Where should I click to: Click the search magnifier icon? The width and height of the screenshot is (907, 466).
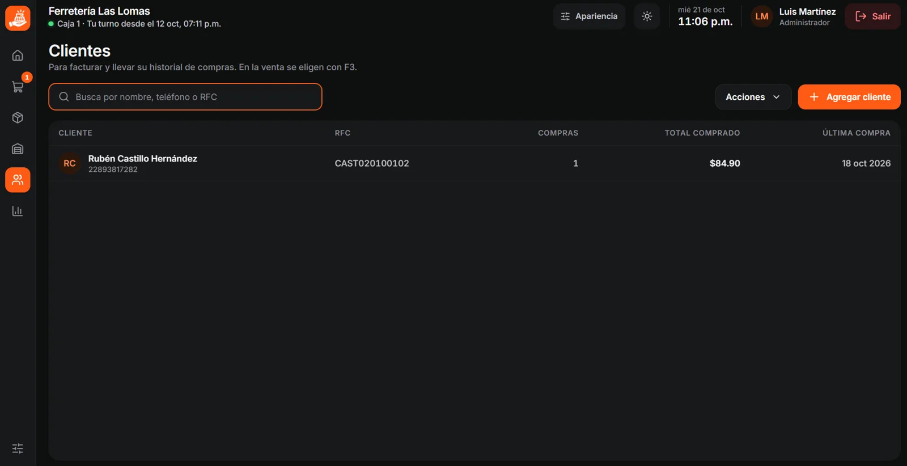64,97
